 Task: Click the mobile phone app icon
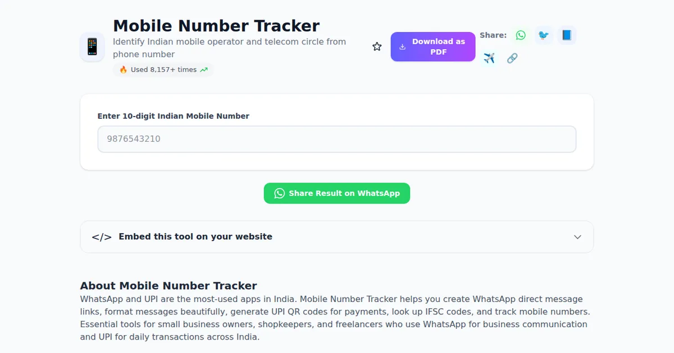(x=92, y=47)
